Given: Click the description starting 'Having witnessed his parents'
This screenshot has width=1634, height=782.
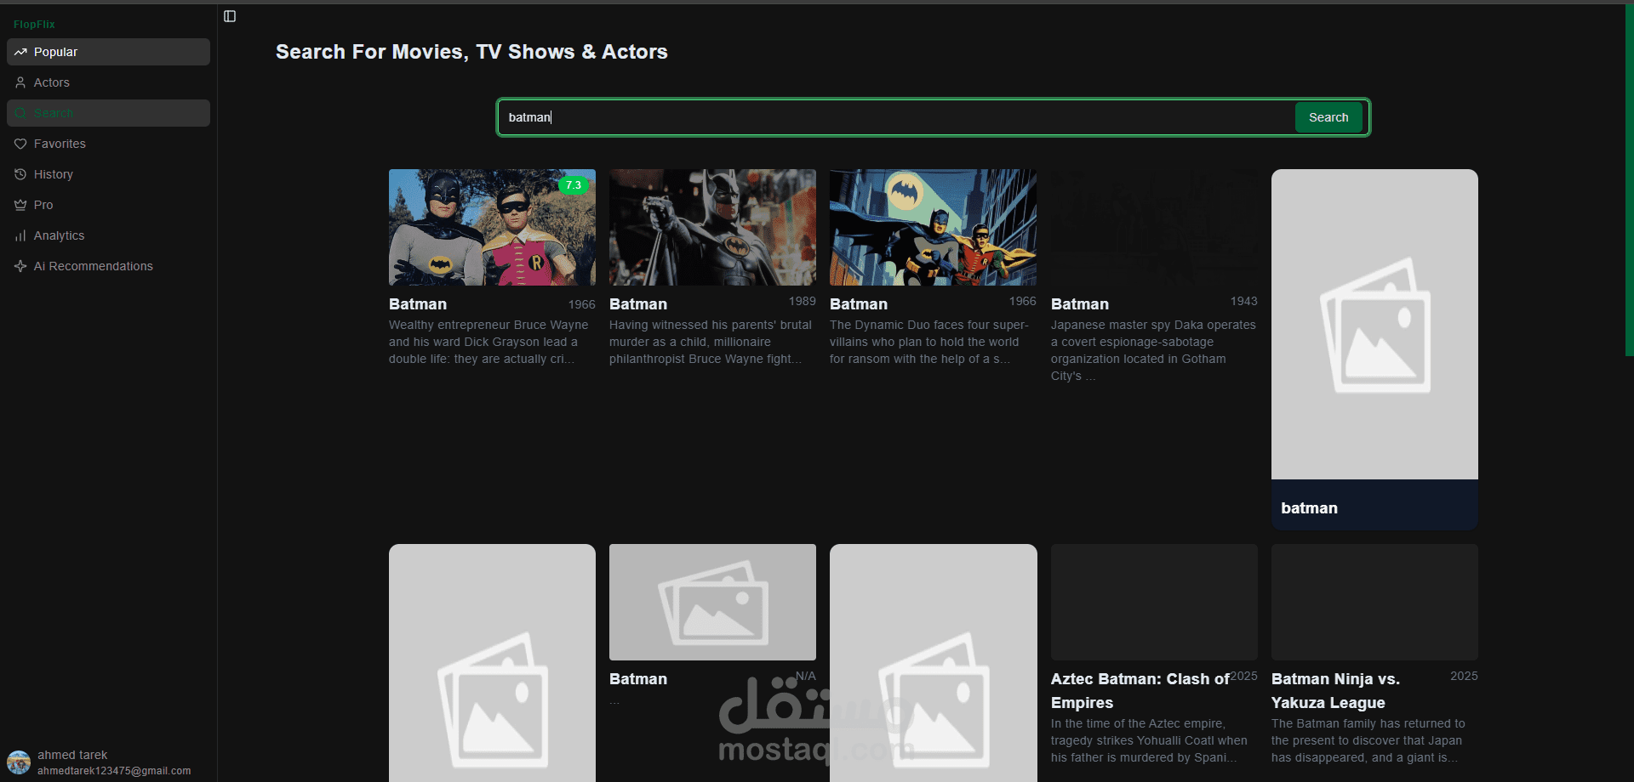Looking at the screenshot, I should [711, 342].
